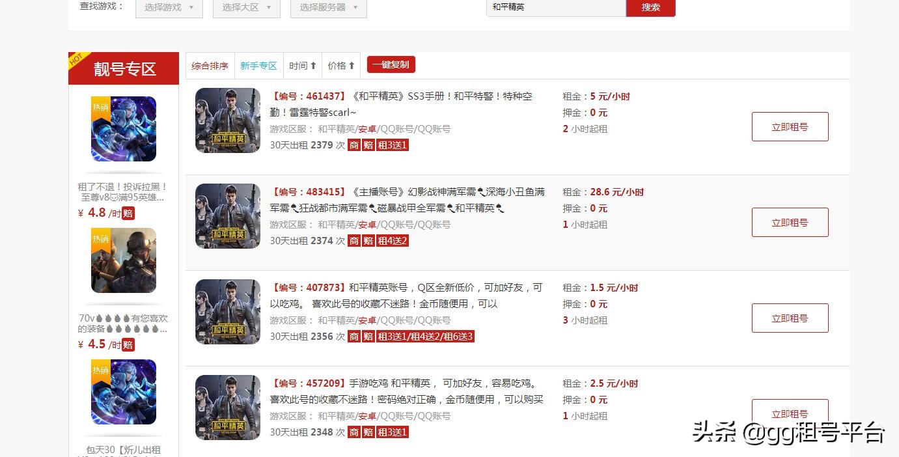The width and height of the screenshot is (899, 457).
Task: Click 立即租号 for listing 483415
Action: (790, 222)
